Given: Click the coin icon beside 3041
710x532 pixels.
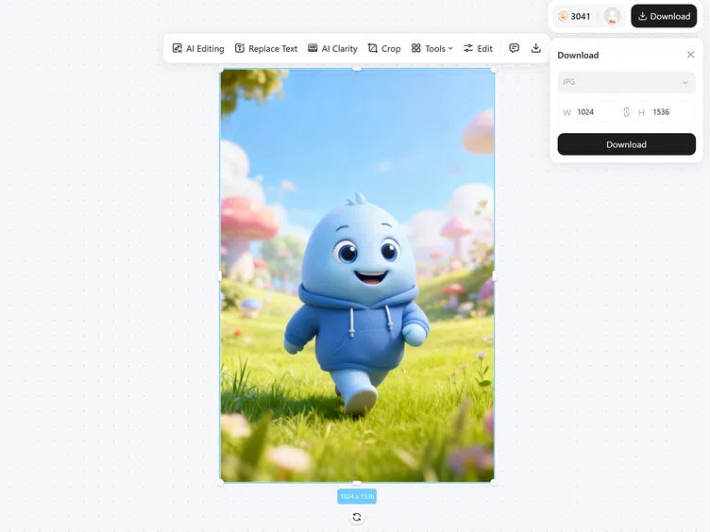Looking at the screenshot, I should [563, 16].
